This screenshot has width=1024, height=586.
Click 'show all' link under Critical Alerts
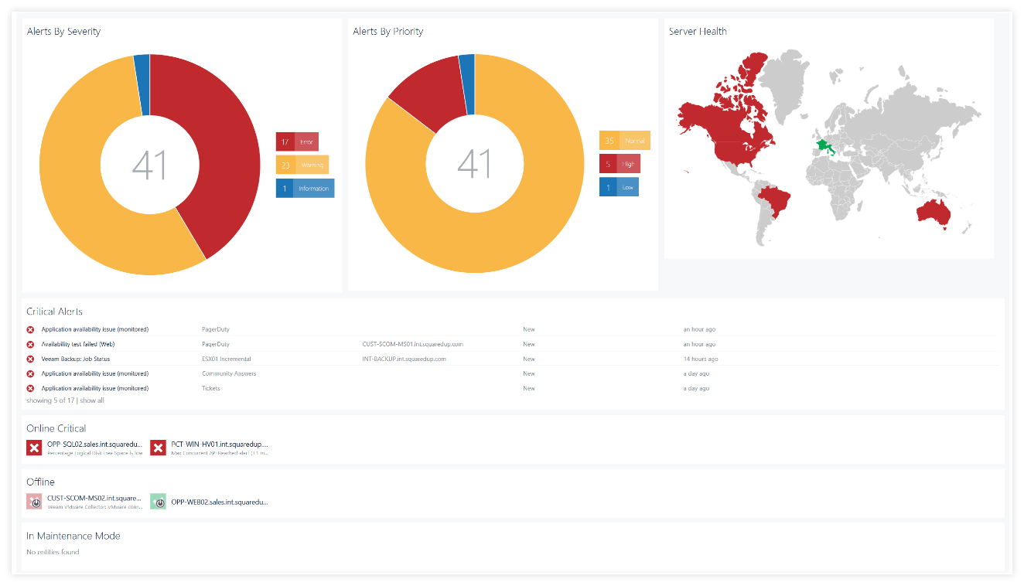[91, 400]
